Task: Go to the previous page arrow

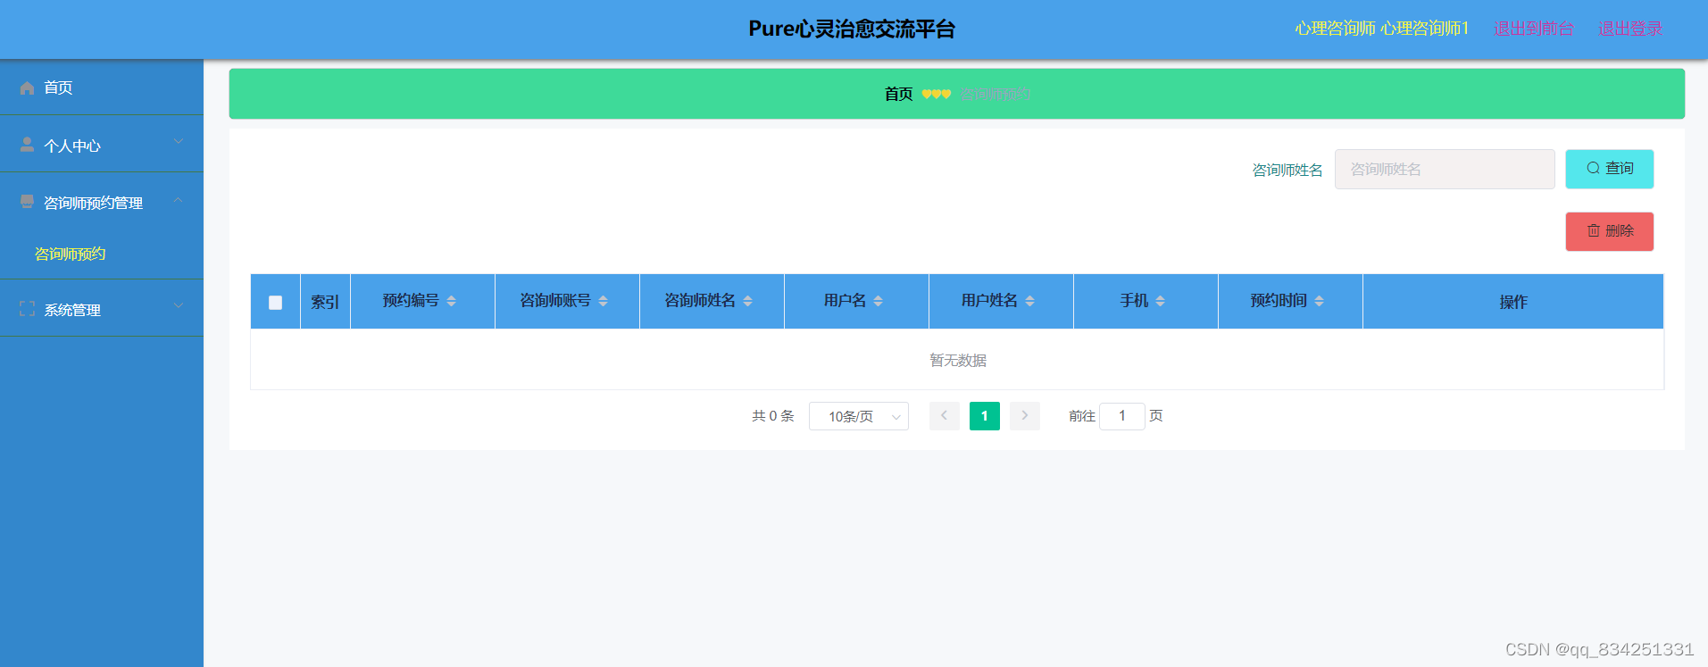Action: click(x=945, y=416)
